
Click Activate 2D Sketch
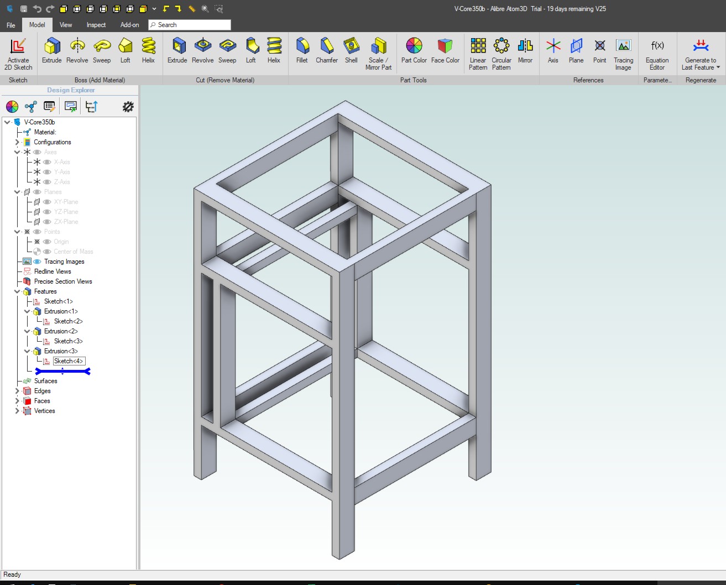(18, 51)
